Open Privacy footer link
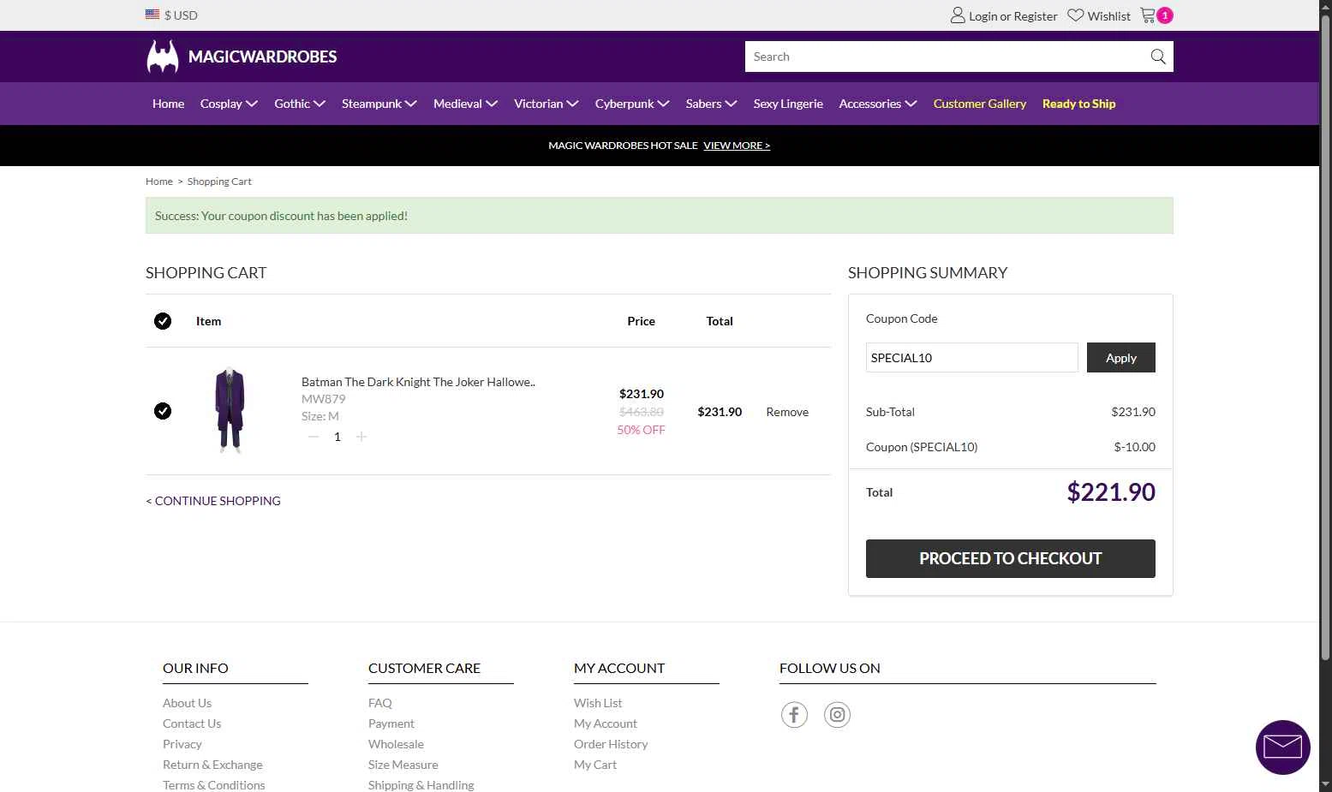The width and height of the screenshot is (1332, 792). pos(182,744)
